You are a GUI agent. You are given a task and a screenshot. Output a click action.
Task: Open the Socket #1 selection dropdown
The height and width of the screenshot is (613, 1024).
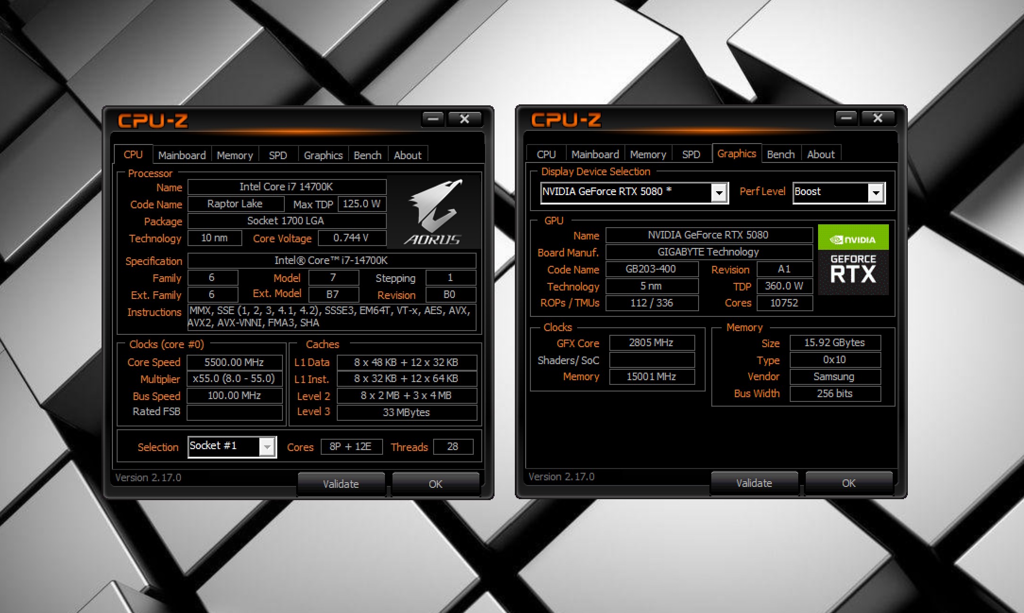[x=267, y=446]
